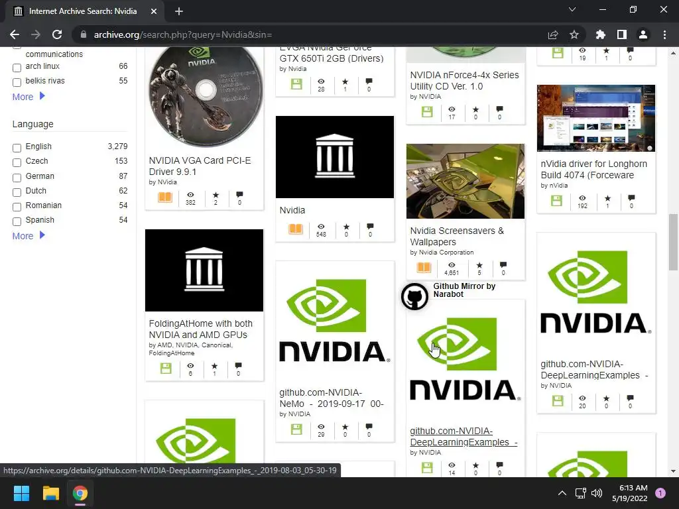The width and height of the screenshot is (679, 509).
Task: Open the Nvidia Screensavers & Wallpapers item
Action: (457, 237)
